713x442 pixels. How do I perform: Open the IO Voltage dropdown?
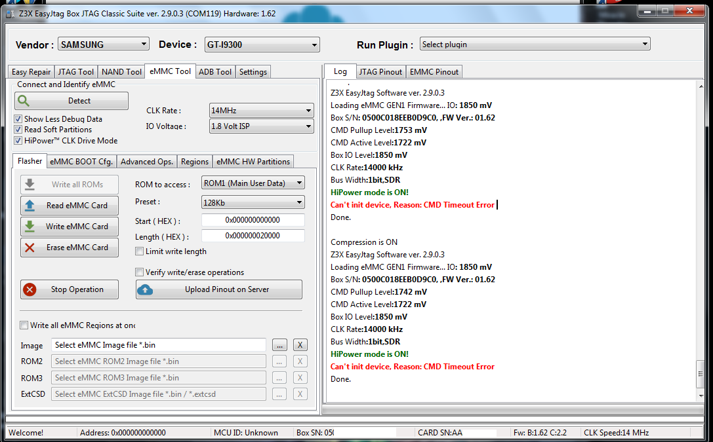pyautogui.click(x=262, y=126)
